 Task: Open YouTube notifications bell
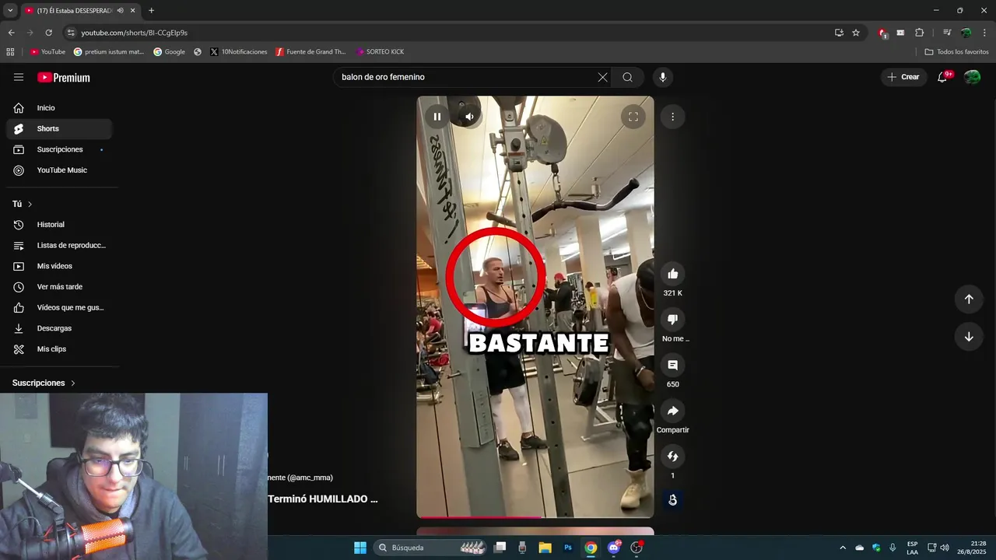tap(942, 77)
